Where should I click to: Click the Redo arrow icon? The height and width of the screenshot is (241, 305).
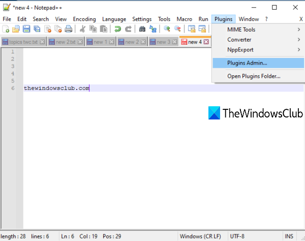pyautogui.click(x=128, y=29)
